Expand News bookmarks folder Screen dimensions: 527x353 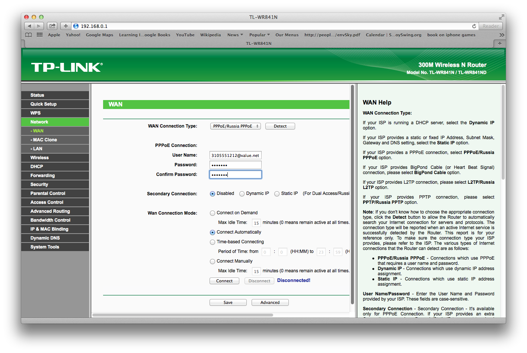235,35
